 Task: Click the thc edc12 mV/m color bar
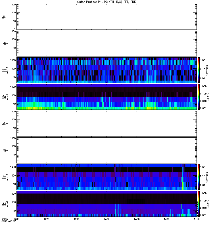point(199,177)
